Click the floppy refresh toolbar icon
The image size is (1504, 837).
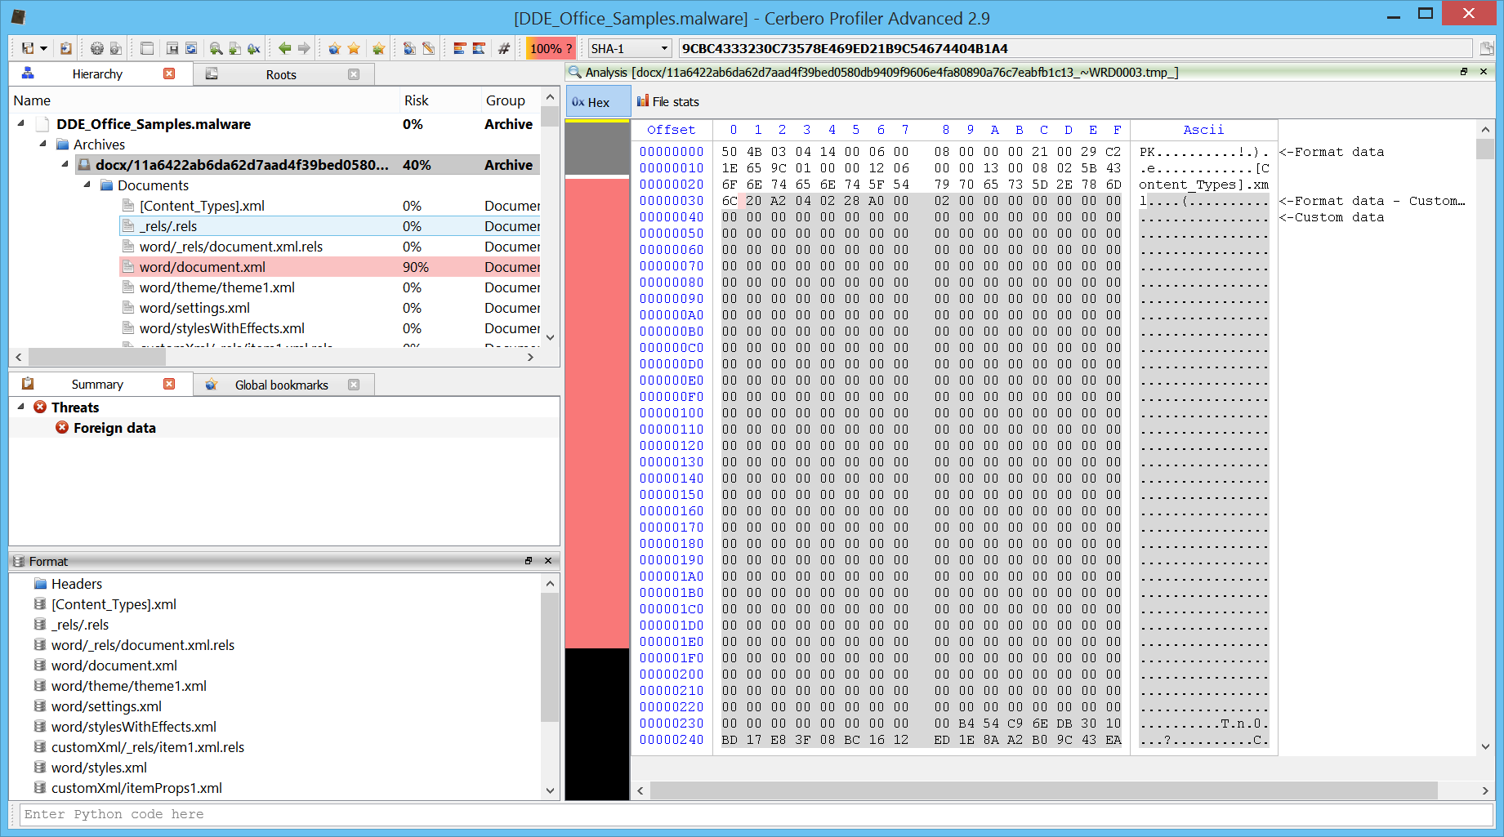click(191, 48)
